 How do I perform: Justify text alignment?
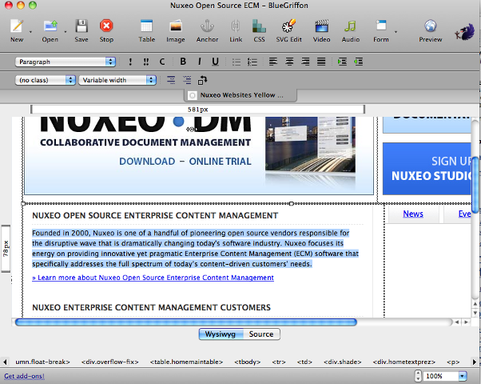pyautogui.click(x=321, y=62)
